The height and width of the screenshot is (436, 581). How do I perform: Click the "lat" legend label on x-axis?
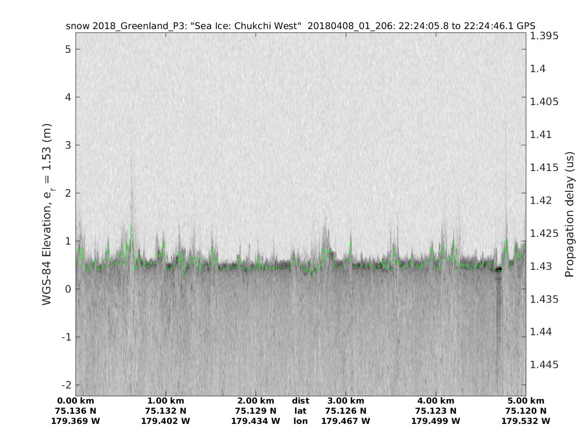pyautogui.click(x=300, y=411)
